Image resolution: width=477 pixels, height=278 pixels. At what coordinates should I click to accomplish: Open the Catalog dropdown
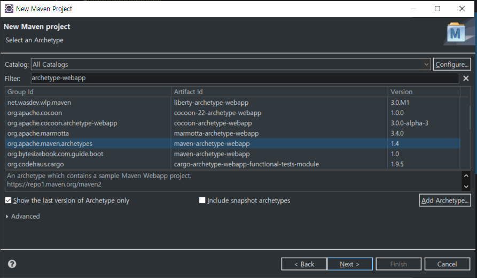(x=426, y=64)
